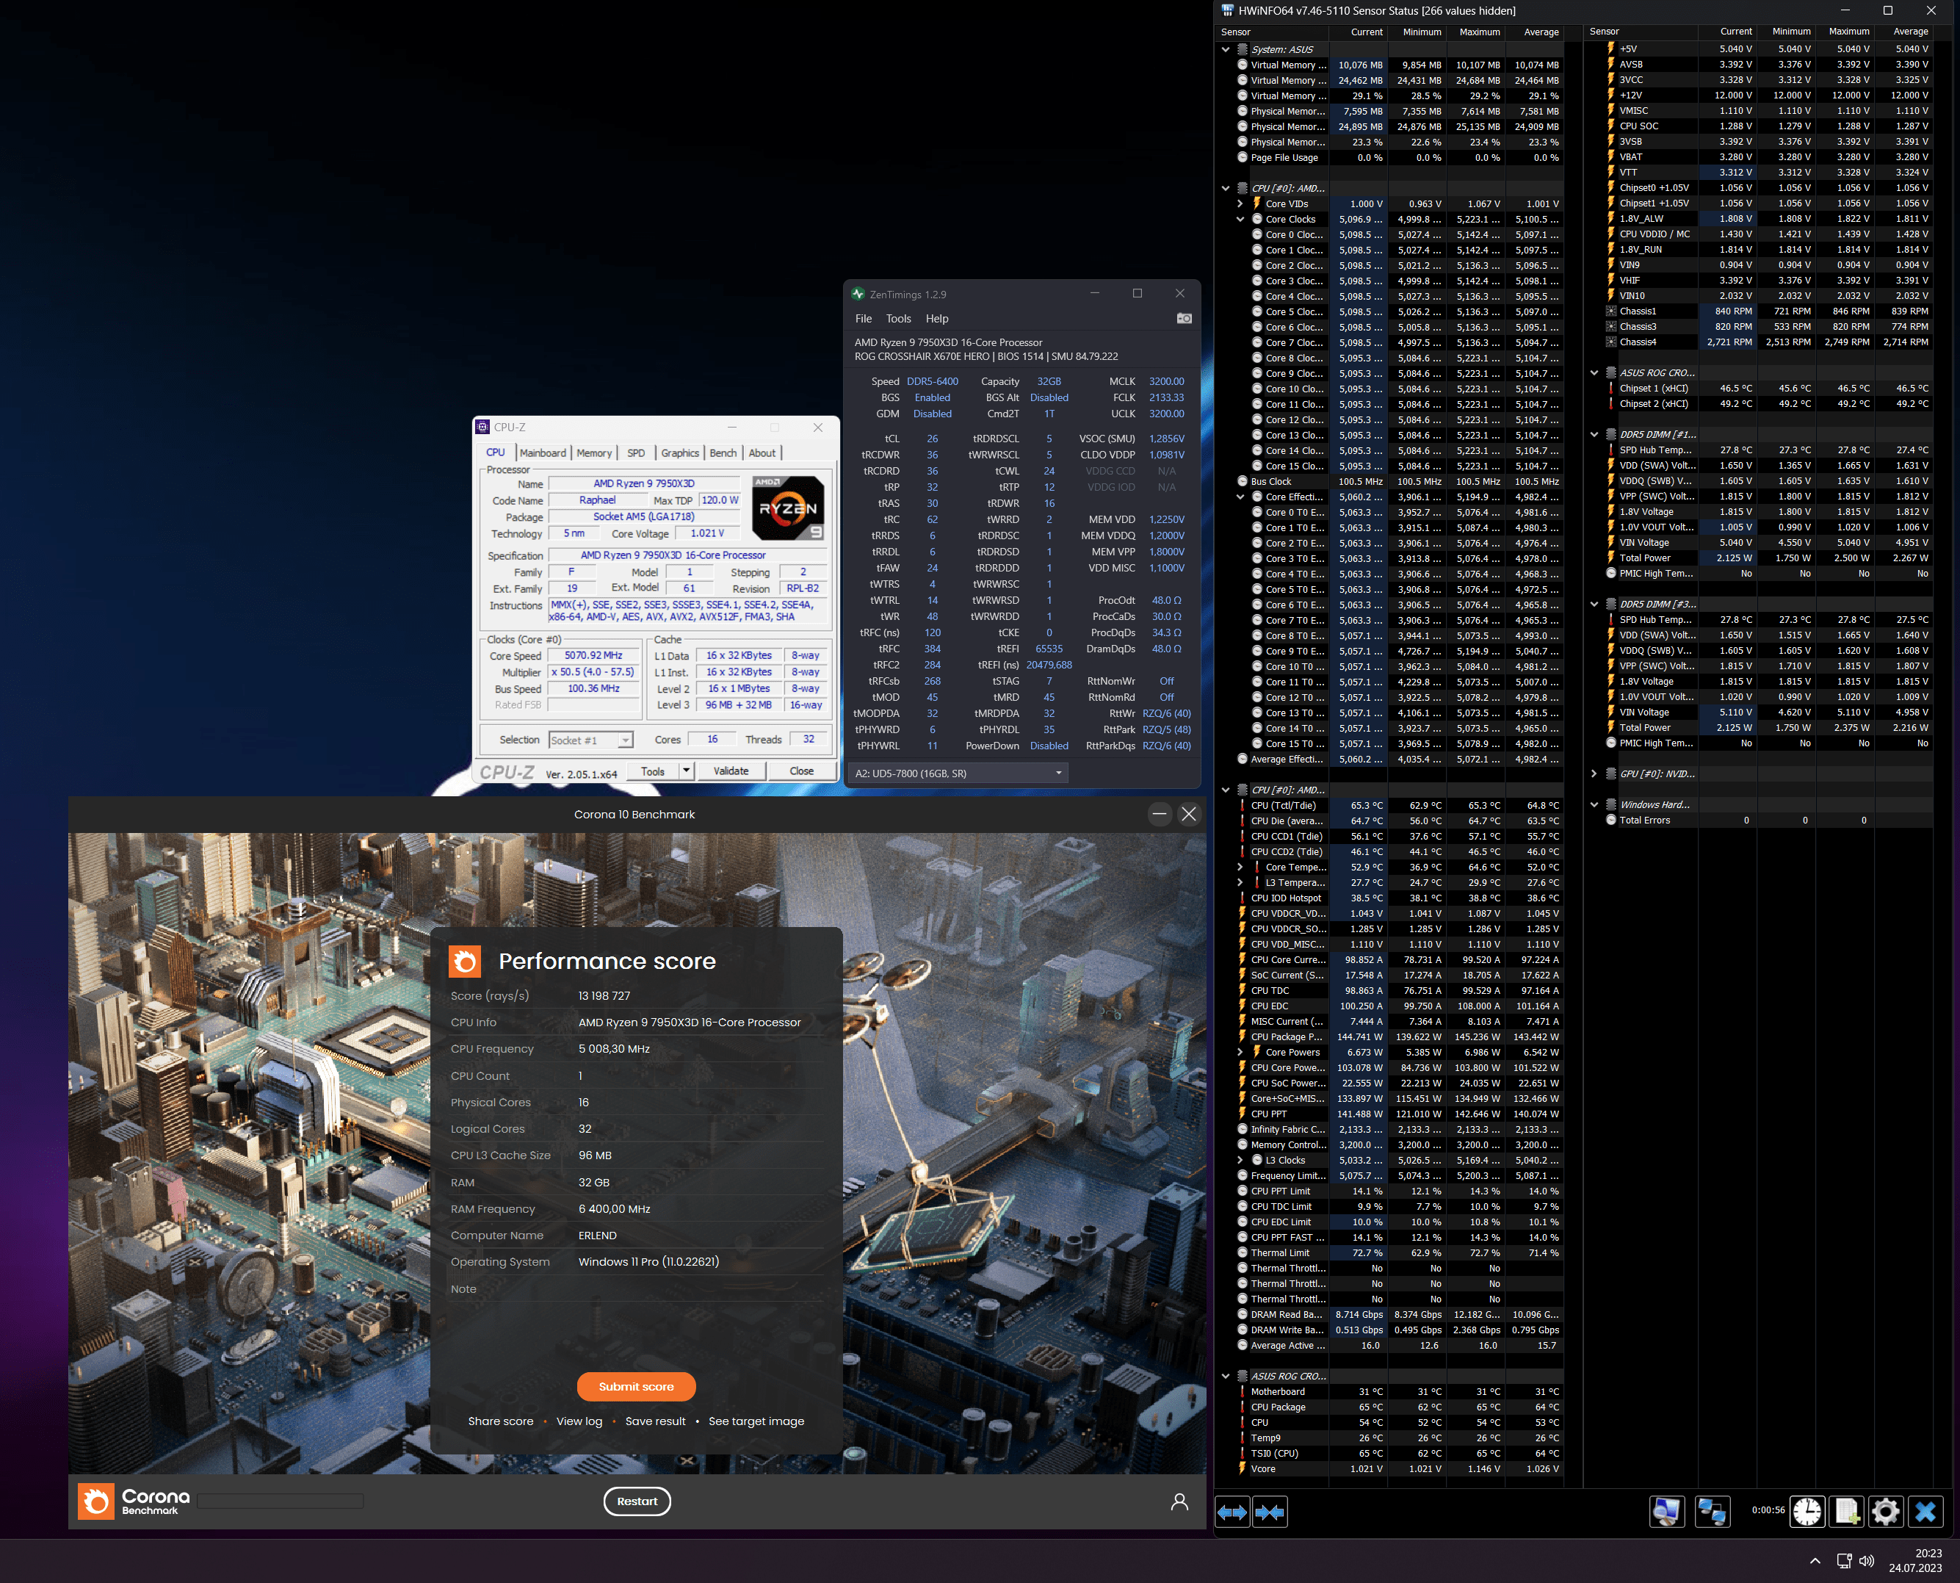
Task: Click the CPU-Z Validate button
Action: click(730, 771)
